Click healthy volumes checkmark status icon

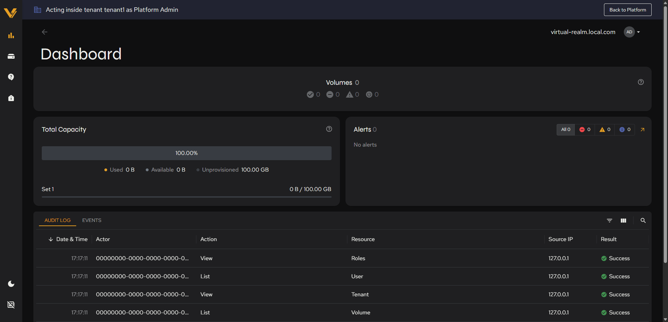pos(310,94)
